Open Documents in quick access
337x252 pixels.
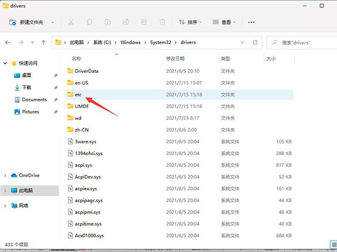[34, 100]
